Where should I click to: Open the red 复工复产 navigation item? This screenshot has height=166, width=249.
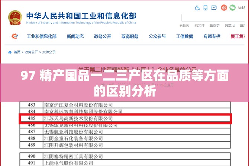[x=237, y=36]
